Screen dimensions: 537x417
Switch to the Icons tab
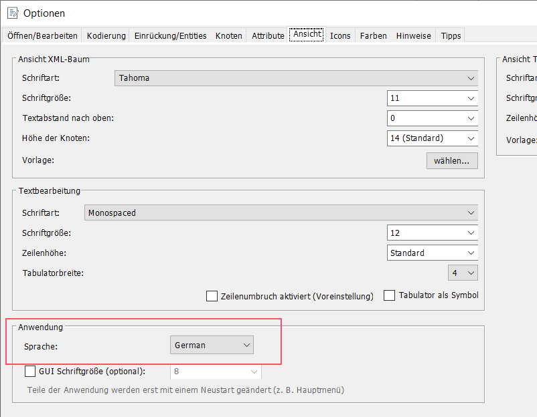point(340,35)
